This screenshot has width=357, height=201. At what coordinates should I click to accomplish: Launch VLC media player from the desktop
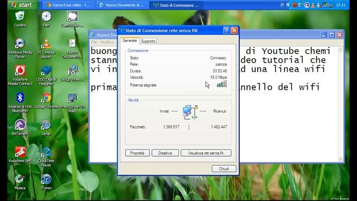coord(46,49)
